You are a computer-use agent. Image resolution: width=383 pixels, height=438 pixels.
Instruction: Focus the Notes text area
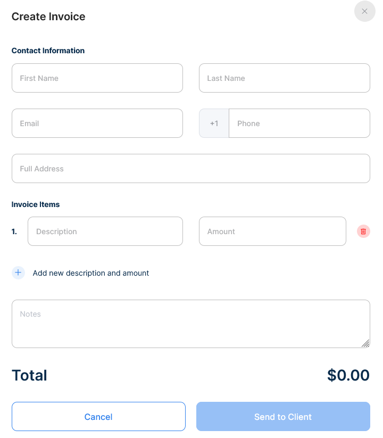point(191,324)
